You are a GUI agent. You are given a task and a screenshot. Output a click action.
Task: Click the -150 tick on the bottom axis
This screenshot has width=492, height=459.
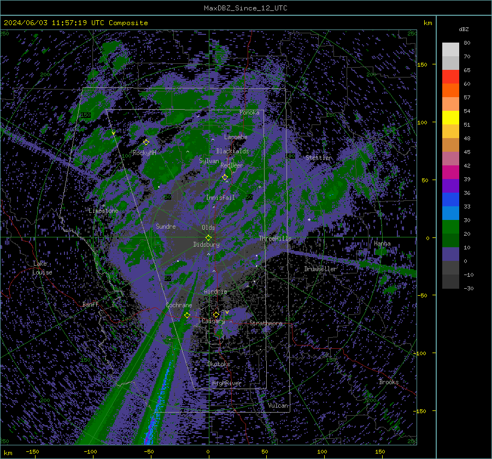point(32,452)
